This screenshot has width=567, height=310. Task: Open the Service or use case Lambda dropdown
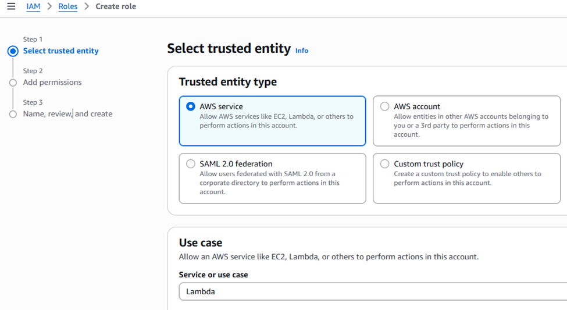pyautogui.click(x=373, y=291)
